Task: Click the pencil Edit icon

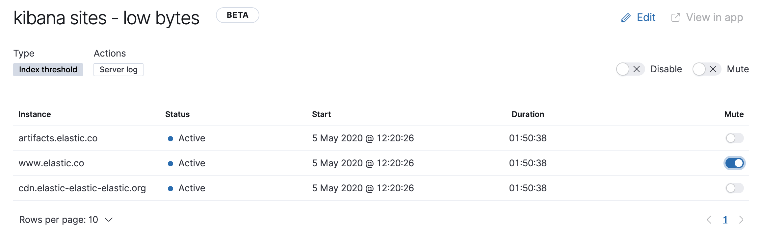Action: [x=626, y=17]
